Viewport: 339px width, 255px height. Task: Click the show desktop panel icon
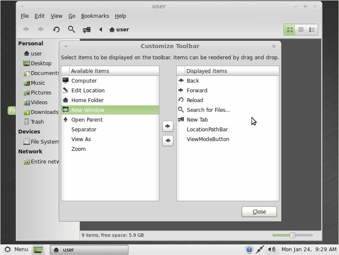[x=38, y=249]
